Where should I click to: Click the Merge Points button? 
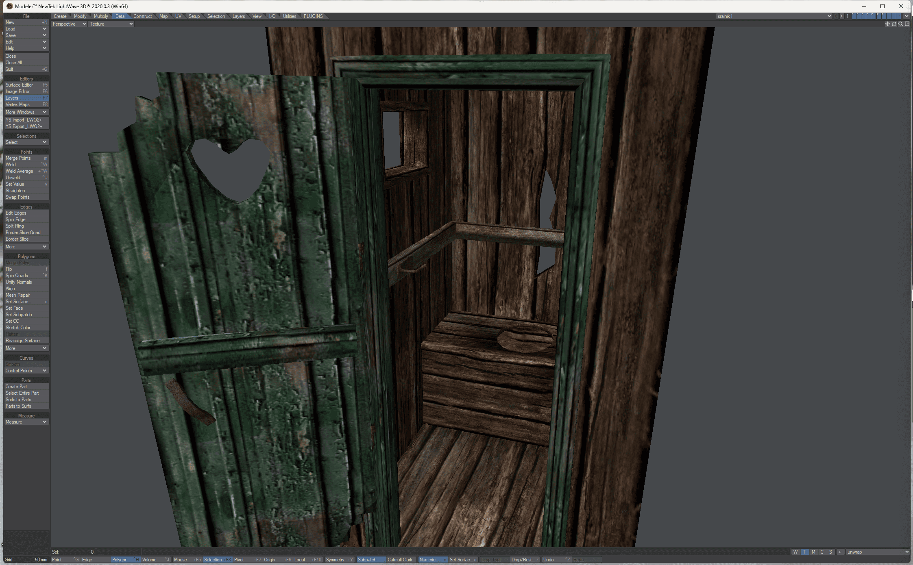point(26,158)
